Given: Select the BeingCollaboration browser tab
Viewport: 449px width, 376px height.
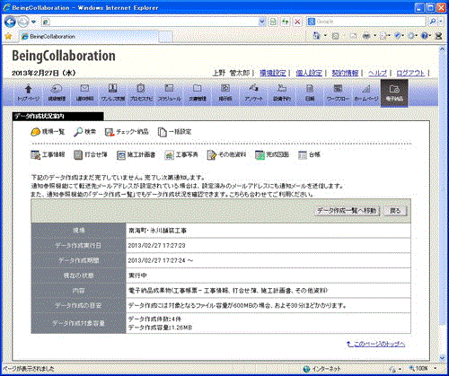Looking at the screenshot, I should 89,37.
